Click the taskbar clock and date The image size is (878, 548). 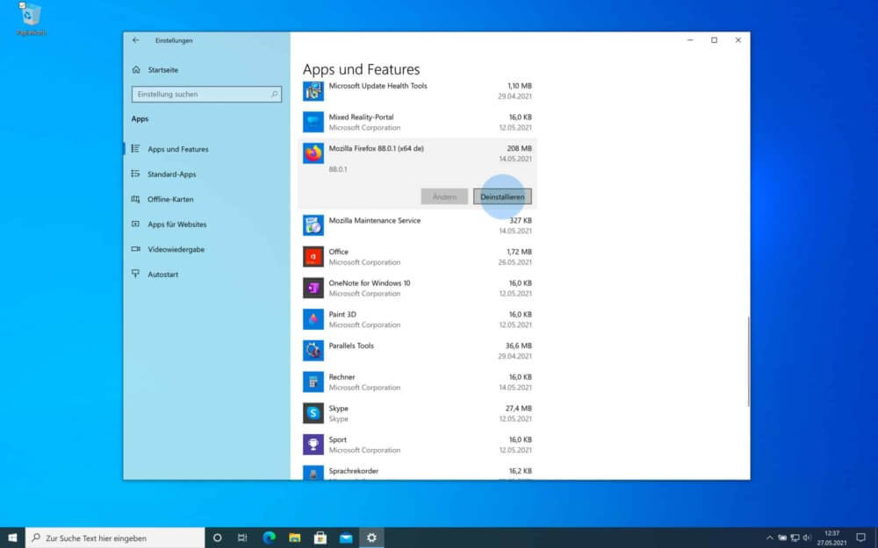(x=831, y=538)
